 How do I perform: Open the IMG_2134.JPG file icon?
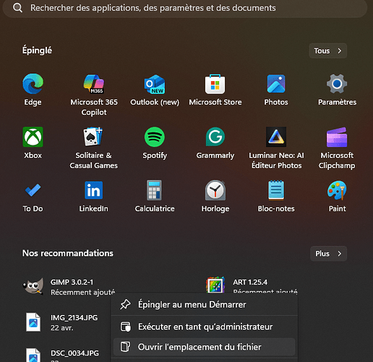click(x=33, y=322)
